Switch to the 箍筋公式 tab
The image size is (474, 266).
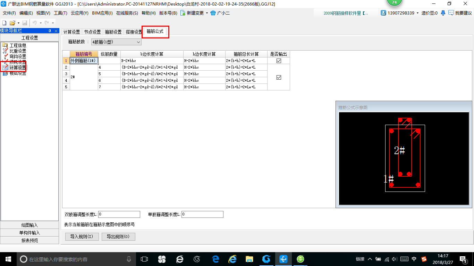click(x=155, y=31)
